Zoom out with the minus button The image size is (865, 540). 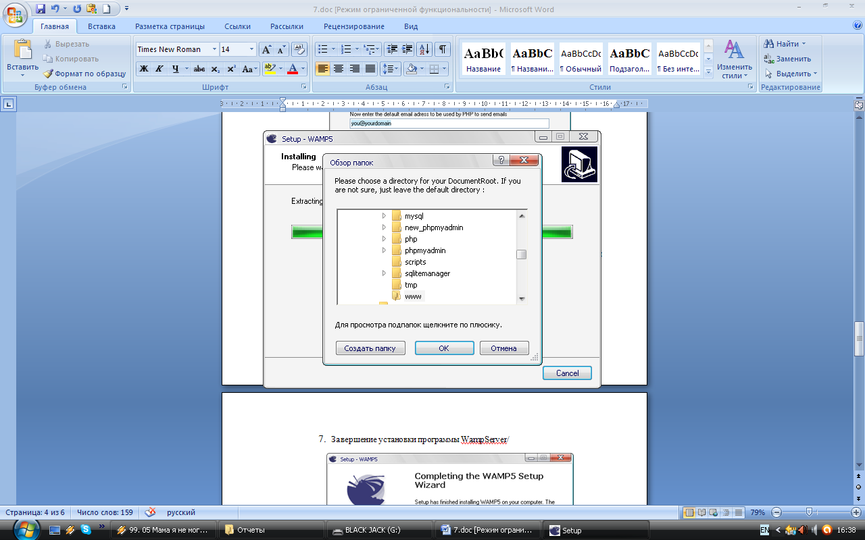(x=777, y=512)
